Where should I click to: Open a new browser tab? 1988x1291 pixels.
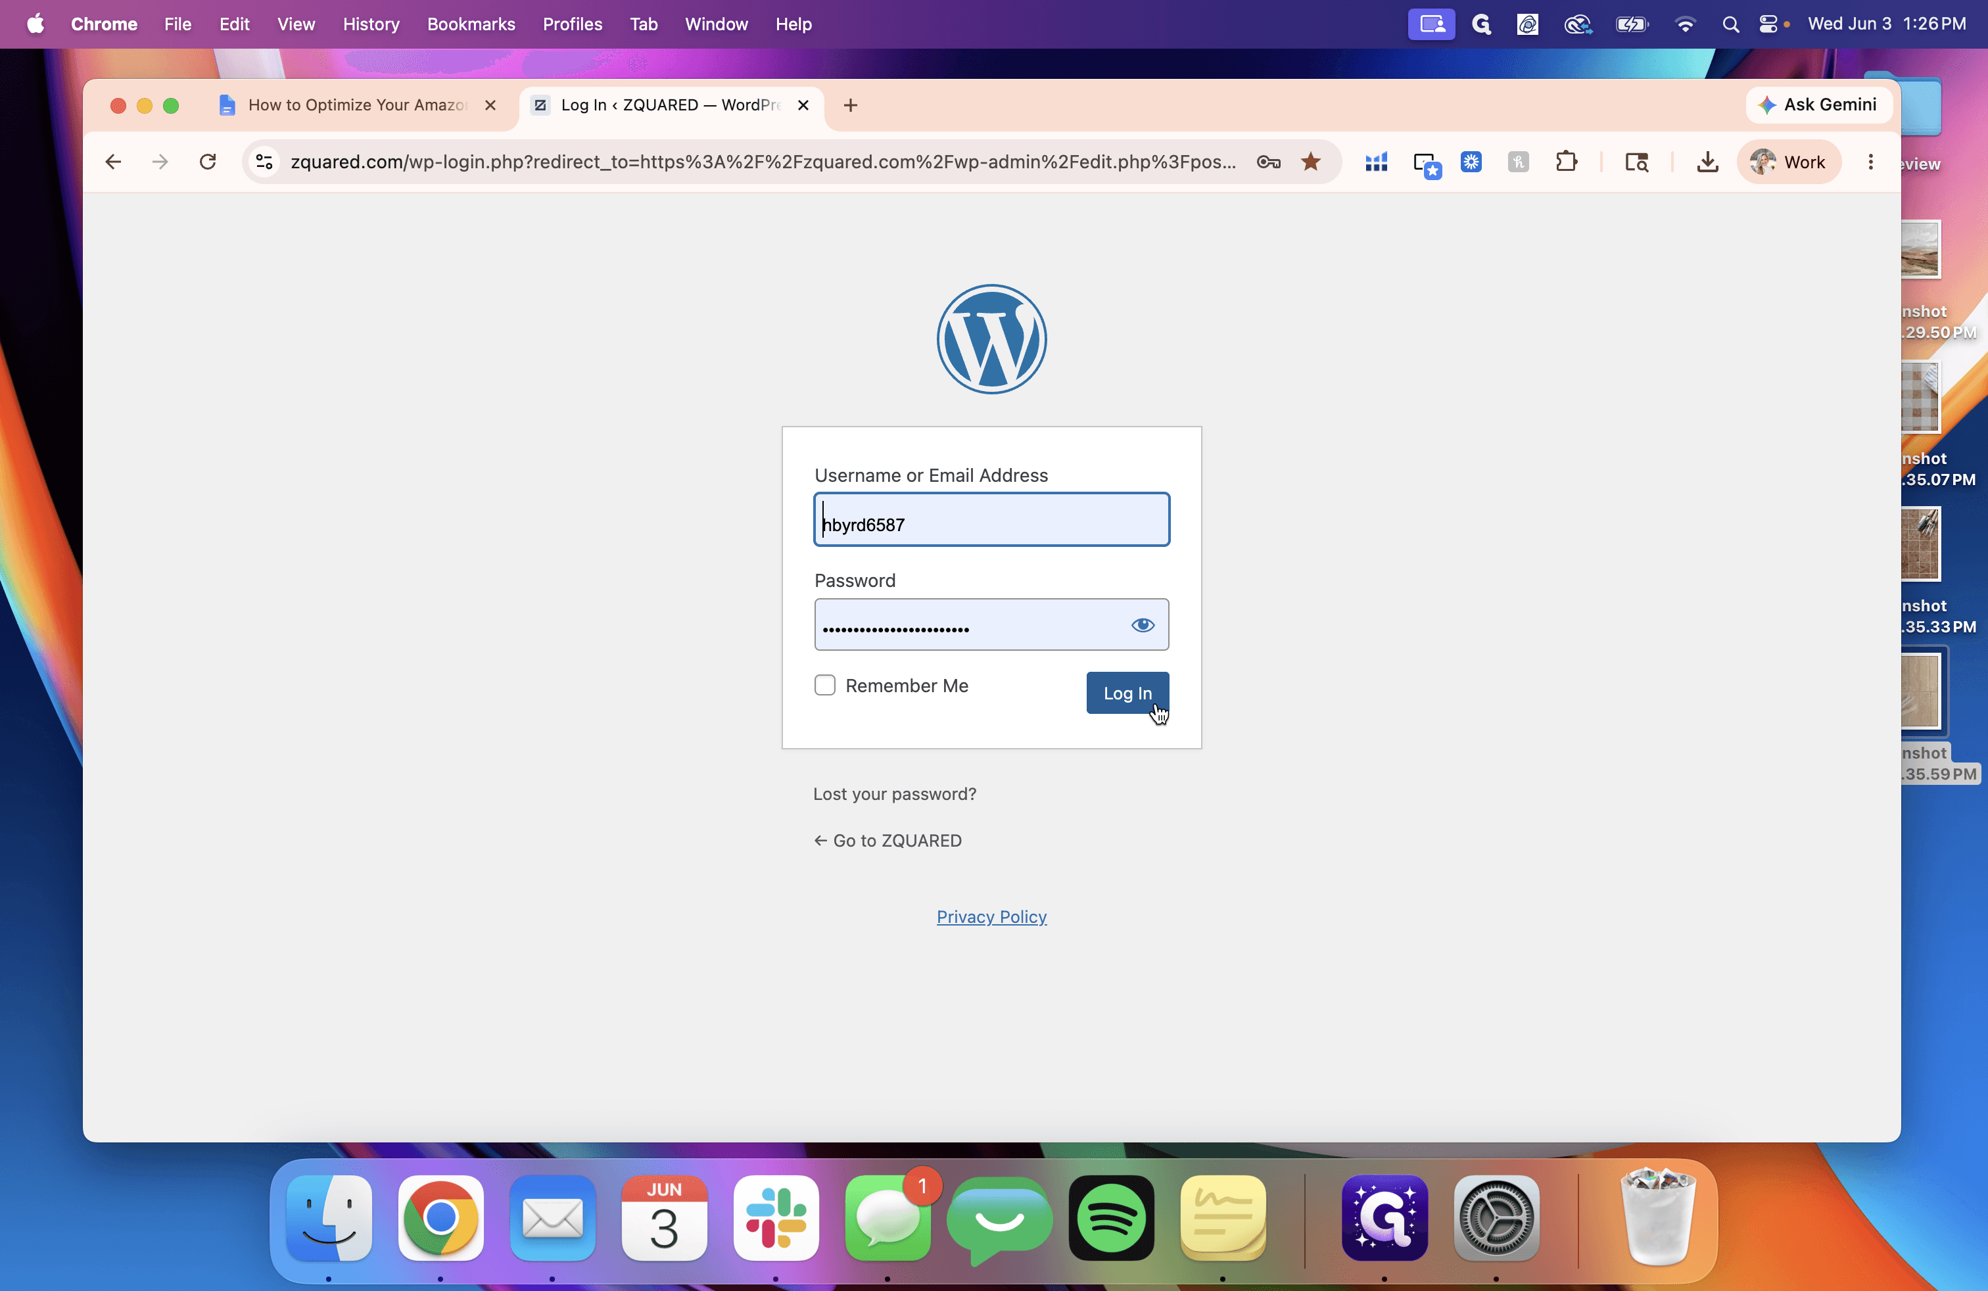coord(850,105)
